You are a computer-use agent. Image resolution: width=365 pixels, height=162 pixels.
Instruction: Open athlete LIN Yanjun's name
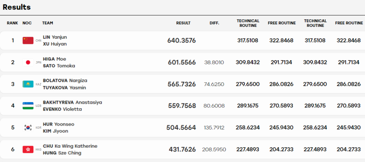pos(55,37)
